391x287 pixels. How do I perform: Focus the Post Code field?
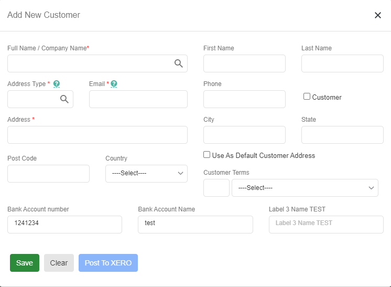point(48,174)
